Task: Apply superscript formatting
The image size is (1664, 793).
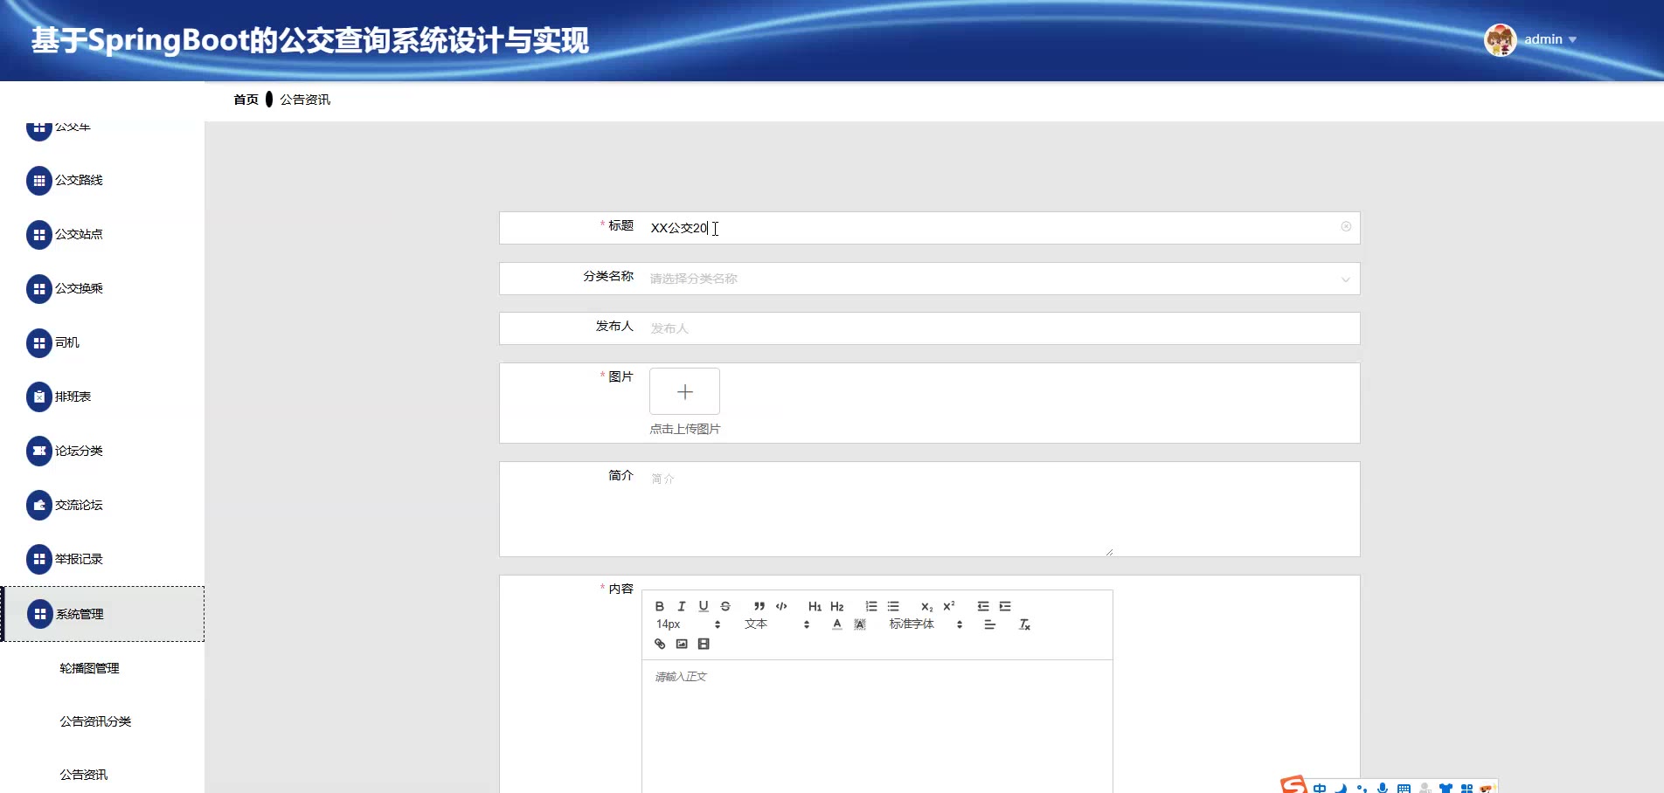Action: pyautogui.click(x=949, y=606)
